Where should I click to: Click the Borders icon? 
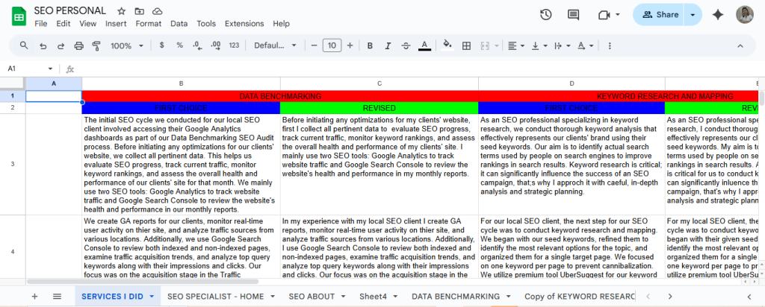[466, 45]
